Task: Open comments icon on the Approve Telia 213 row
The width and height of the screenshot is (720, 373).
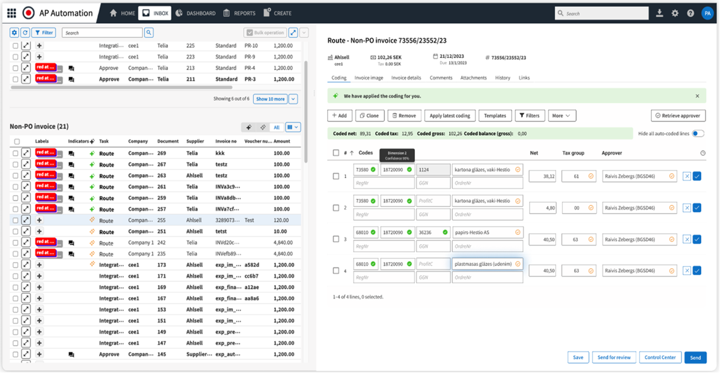Action: tap(70, 68)
